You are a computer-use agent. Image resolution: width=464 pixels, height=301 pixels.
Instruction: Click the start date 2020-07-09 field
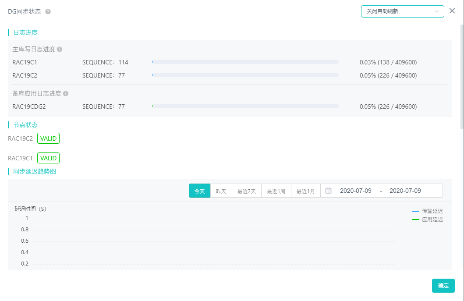(x=356, y=191)
